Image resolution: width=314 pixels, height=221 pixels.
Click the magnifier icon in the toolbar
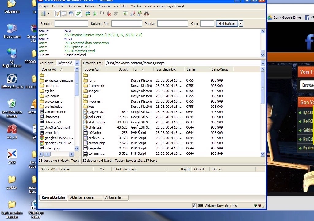[132, 14]
